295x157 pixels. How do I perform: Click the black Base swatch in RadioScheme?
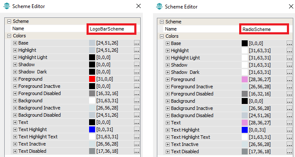[x=245, y=43]
